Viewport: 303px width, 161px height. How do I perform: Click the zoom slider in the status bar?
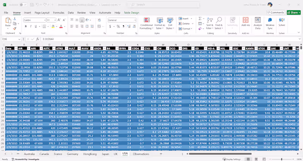point(281,159)
